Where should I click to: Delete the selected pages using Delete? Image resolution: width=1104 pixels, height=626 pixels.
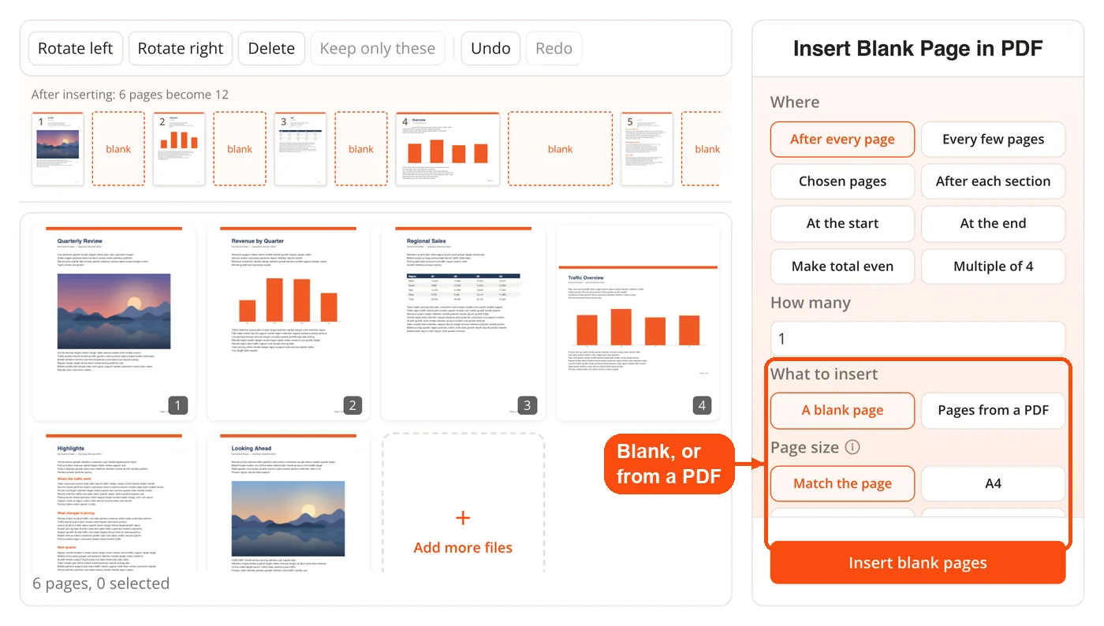tap(271, 48)
